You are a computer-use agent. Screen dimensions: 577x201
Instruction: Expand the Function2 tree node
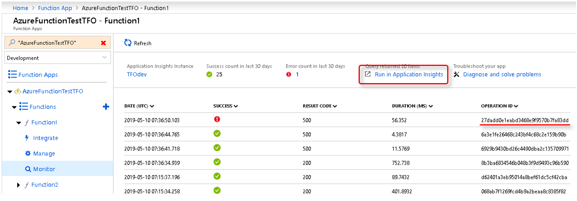pos(18,185)
